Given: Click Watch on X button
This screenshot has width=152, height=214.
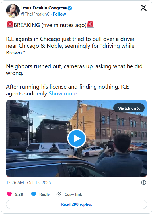Looking at the screenshot, I should pyautogui.click(x=129, y=108).
